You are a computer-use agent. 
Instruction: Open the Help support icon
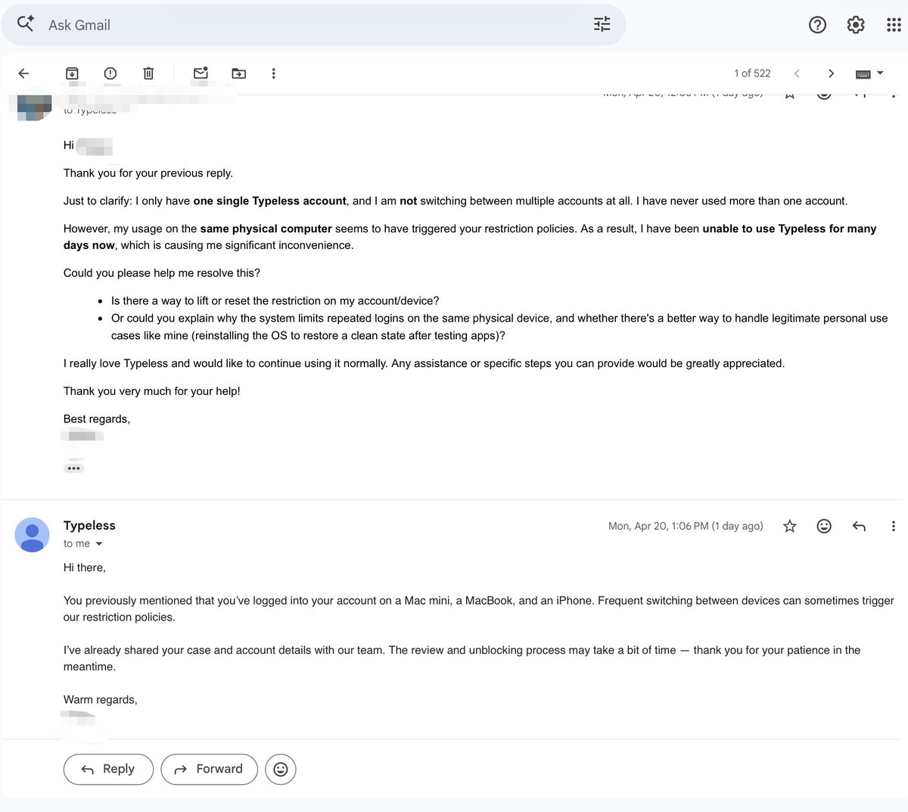point(817,25)
